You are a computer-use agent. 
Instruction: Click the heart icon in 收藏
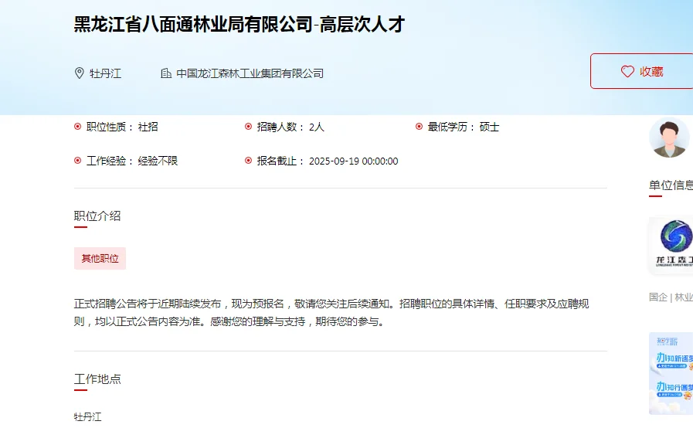click(627, 72)
